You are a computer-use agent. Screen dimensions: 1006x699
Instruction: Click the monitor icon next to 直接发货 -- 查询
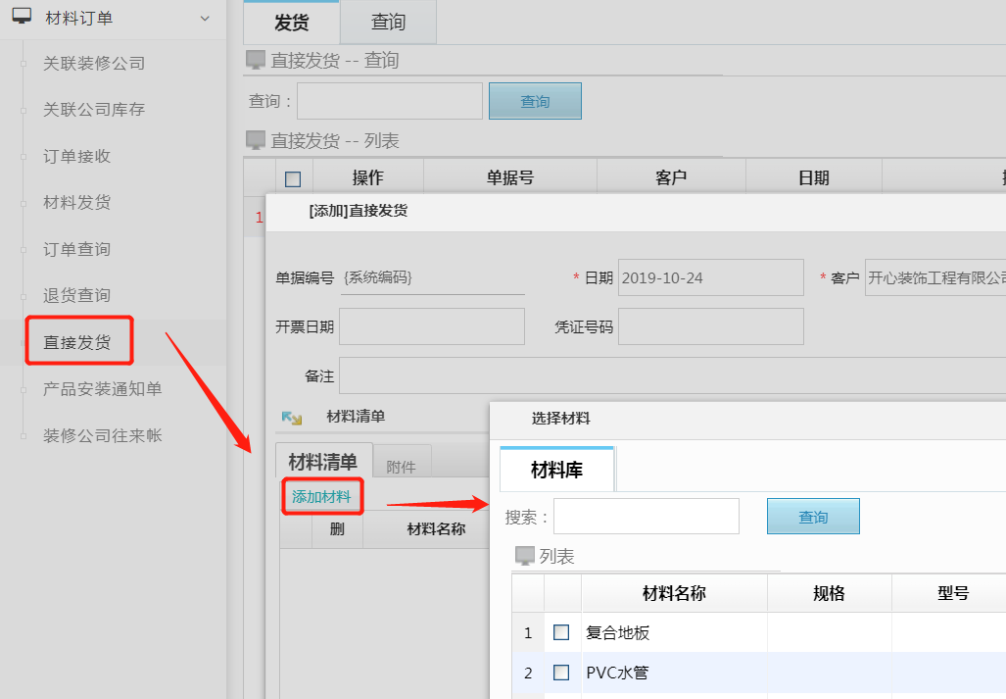coord(256,60)
